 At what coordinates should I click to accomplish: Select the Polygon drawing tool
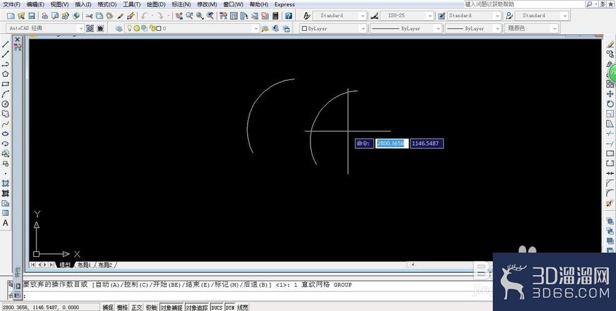(6, 74)
